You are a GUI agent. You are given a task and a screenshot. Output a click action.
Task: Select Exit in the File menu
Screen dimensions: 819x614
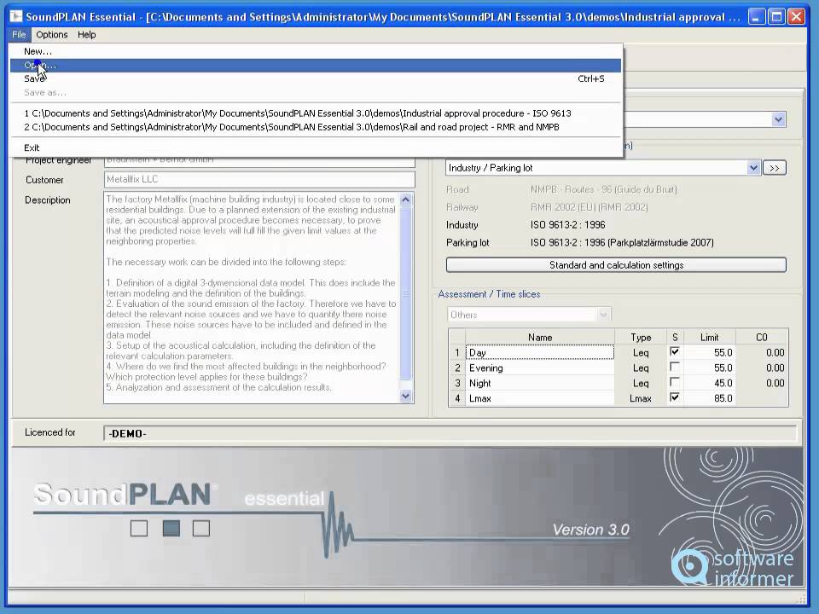coord(316,148)
